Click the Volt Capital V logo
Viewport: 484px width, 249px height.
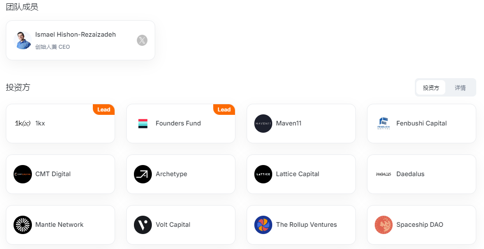[x=143, y=225]
